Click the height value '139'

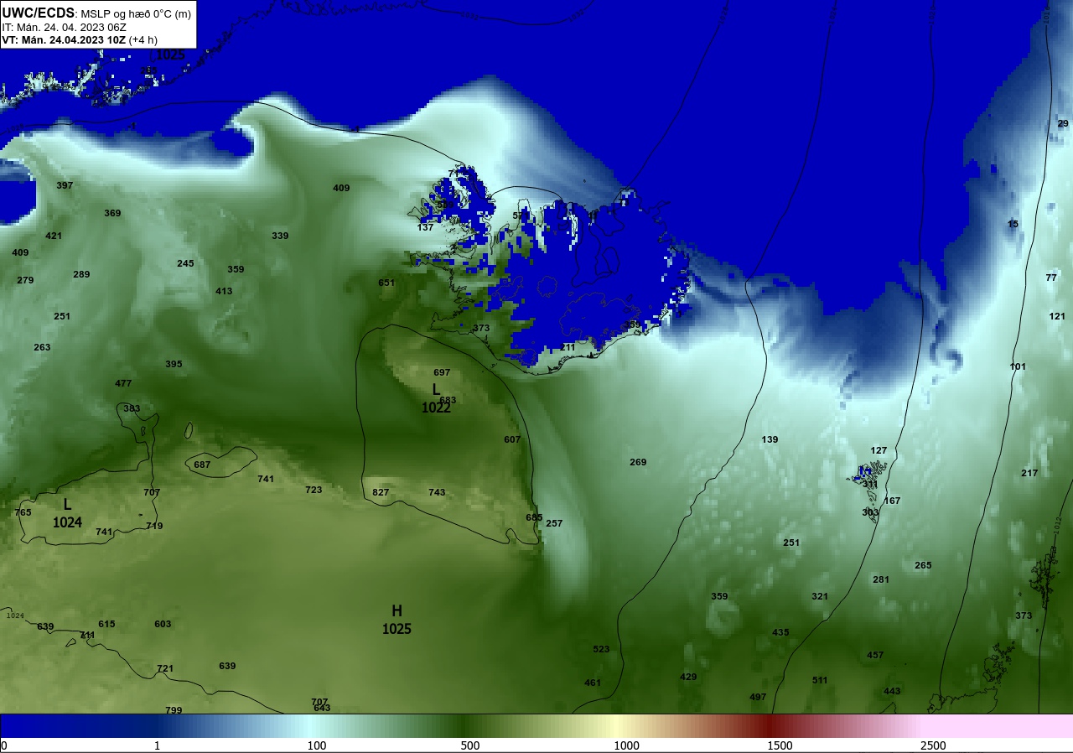tap(770, 439)
